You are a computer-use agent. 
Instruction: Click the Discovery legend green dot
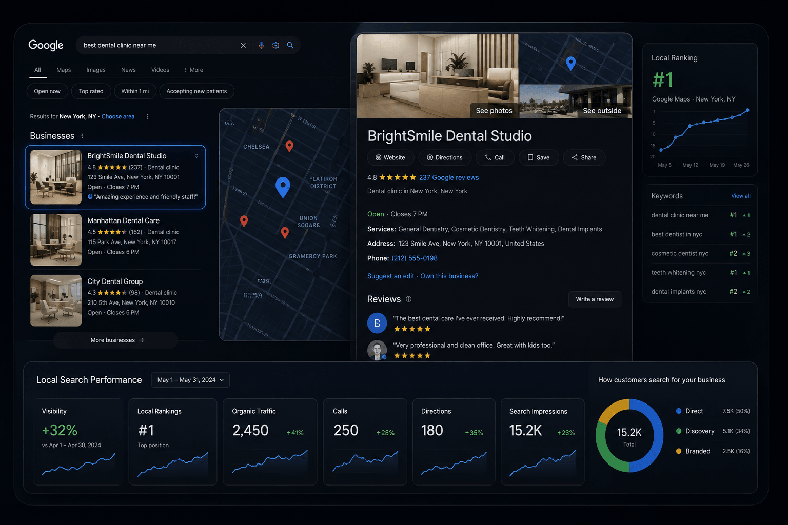click(x=679, y=431)
